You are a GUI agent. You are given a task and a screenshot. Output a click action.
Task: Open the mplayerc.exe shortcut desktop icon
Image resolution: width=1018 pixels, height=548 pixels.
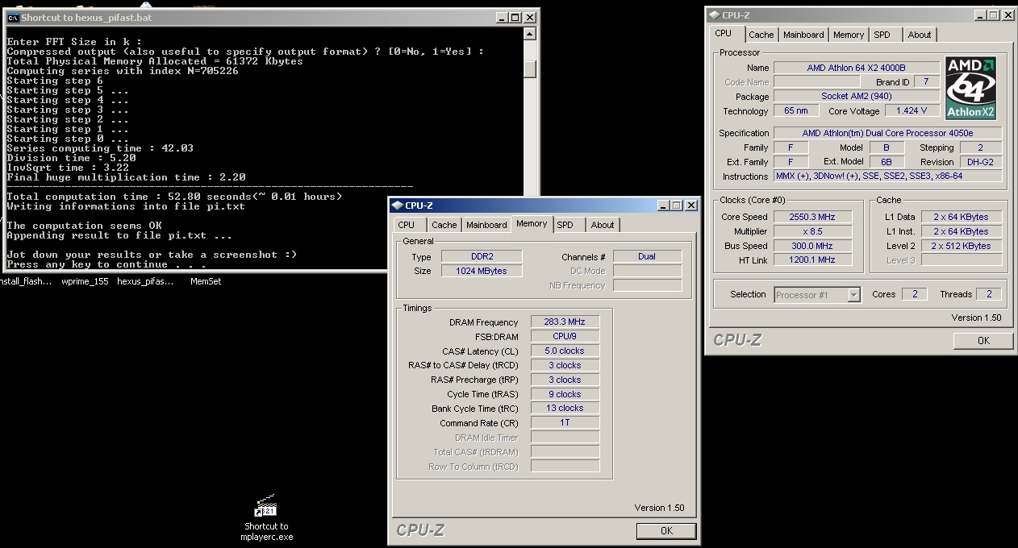click(266, 517)
